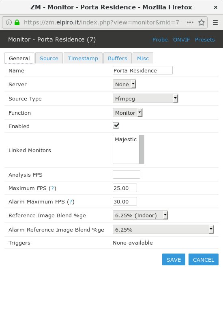The width and height of the screenshot is (223, 315).
Task: Open the Server dropdown showing None
Action: (x=124, y=84)
